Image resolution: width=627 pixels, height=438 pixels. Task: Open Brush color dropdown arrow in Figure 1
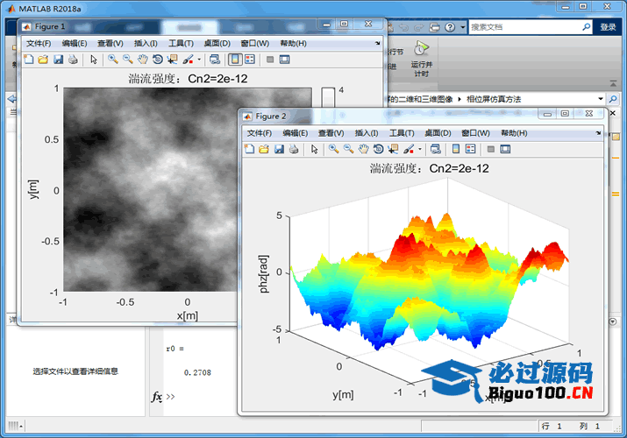click(x=199, y=60)
